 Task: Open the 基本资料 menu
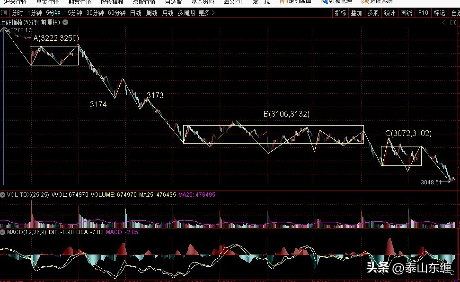[203, 2]
